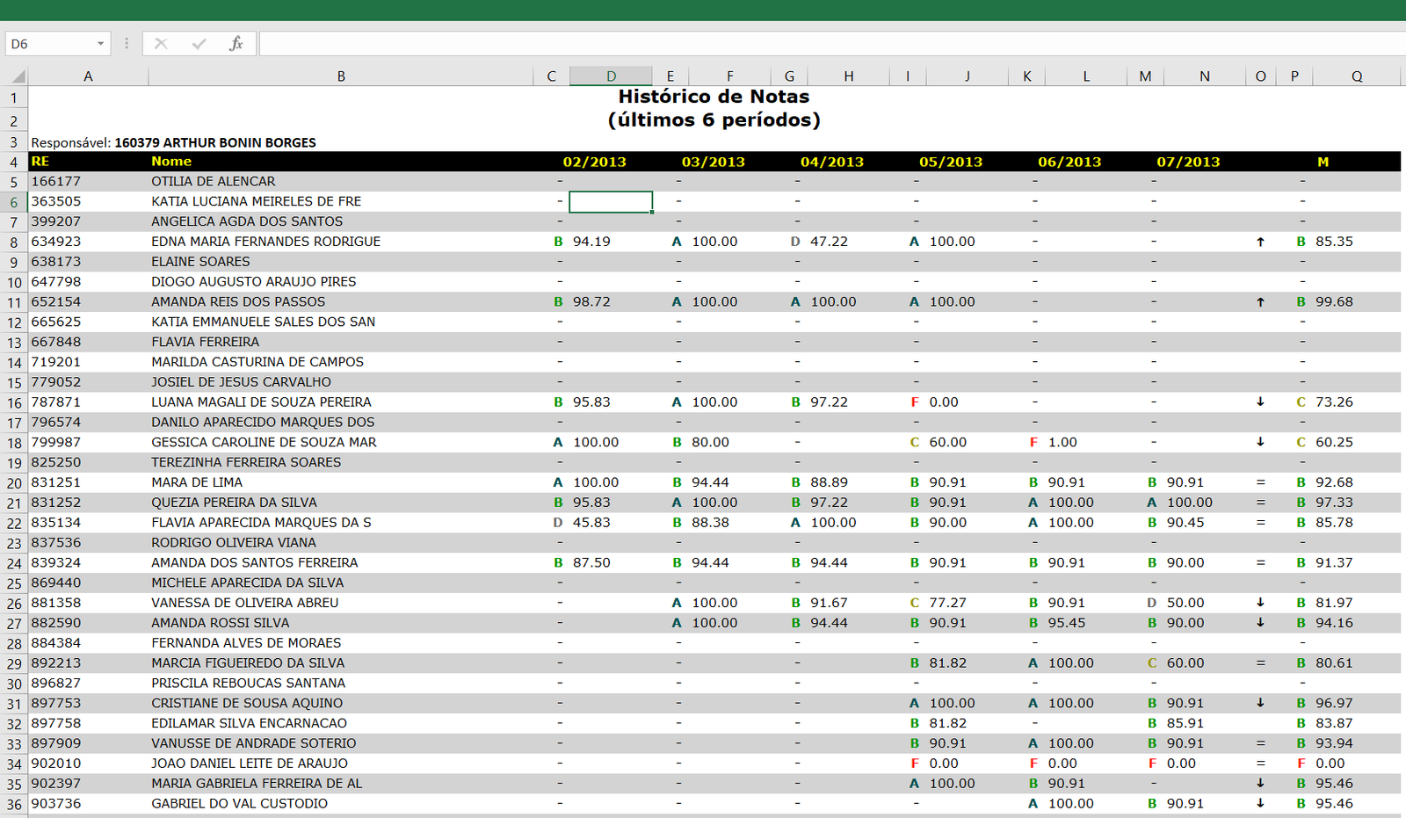Click the 'Responsável: 160379 ARTHUR BONIN BORGES' cell
This screenshot has height=818, width=1406.
pyautogui.click(x=174, y=142)
